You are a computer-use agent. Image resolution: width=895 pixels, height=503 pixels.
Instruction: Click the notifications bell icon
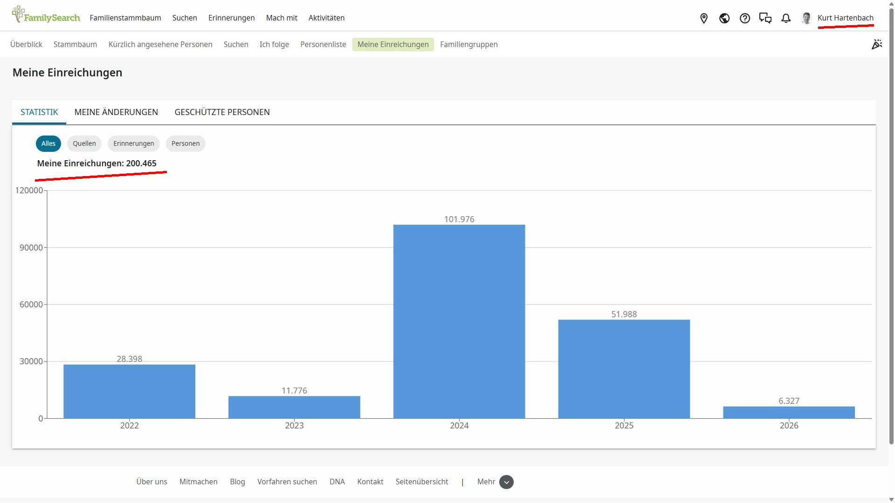coord(786,18)
